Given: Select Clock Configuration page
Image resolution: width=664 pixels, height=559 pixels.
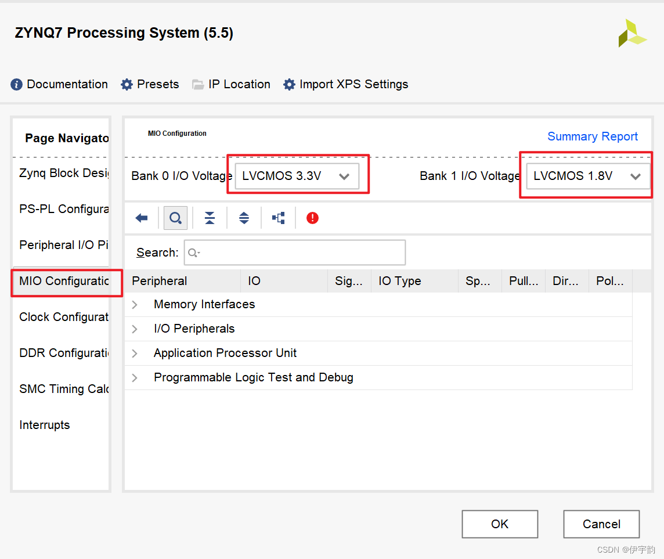Looking at the screenshot, I should (63, 317).
